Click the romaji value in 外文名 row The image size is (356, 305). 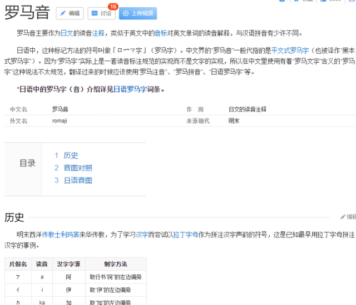click(x=60, y=121)
